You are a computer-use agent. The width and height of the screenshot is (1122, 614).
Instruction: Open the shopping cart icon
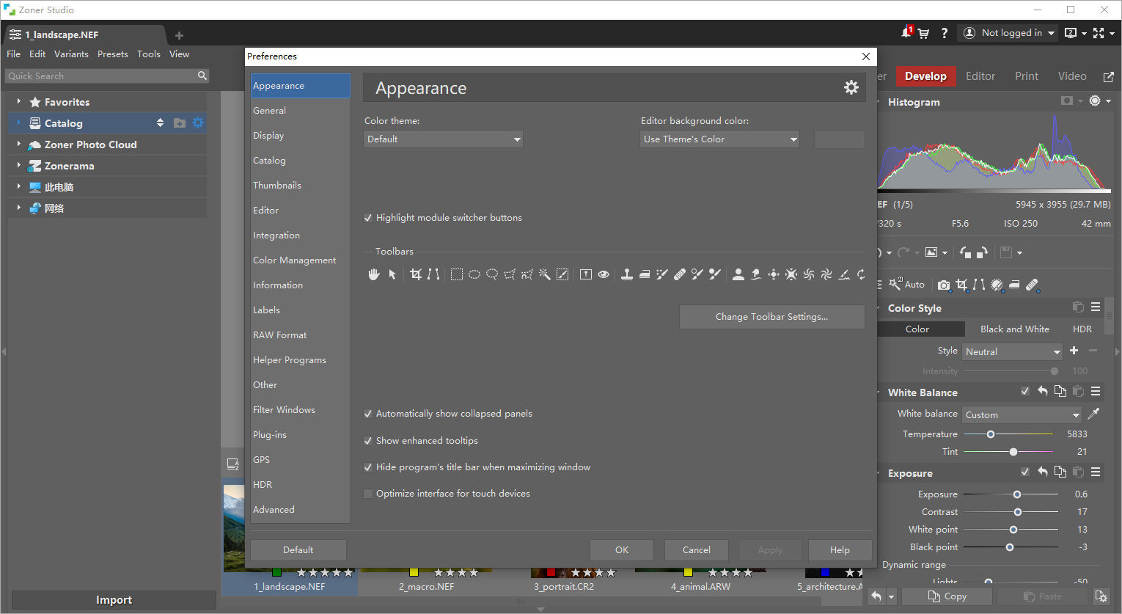924,33
